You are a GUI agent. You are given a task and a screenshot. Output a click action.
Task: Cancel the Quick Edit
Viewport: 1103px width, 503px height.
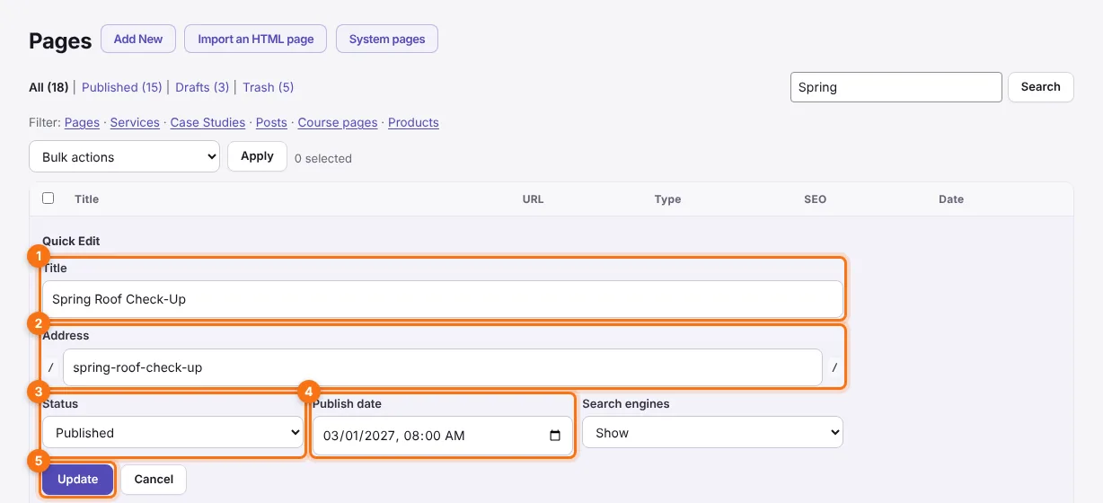[154, 480]
